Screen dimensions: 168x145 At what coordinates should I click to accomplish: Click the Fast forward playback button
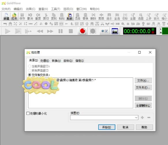click(x=50, y=31)
